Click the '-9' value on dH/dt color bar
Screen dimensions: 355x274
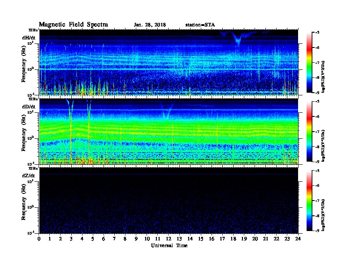coord(317,93)
